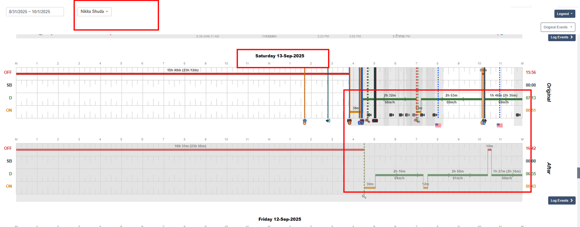This screenshot has width=580, height=227.
Task: Click the Saturday 13-Sep-2025 date heading
Action: click(x=280, y=55)
